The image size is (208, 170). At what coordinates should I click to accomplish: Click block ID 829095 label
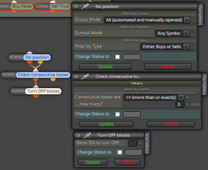18,91
